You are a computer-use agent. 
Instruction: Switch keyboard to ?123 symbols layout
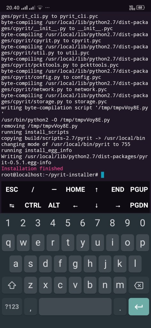pyautogui.click(x=12, y=307)
